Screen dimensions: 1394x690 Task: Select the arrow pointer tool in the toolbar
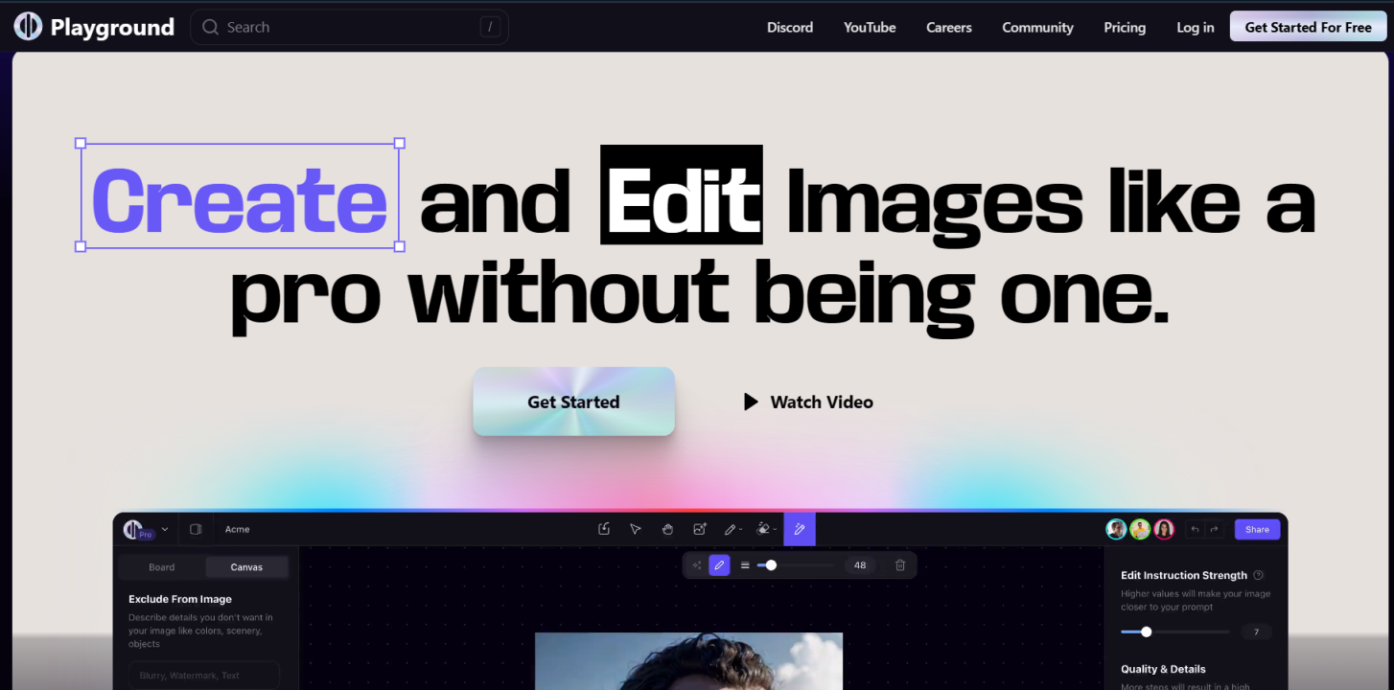pos(635,529)
